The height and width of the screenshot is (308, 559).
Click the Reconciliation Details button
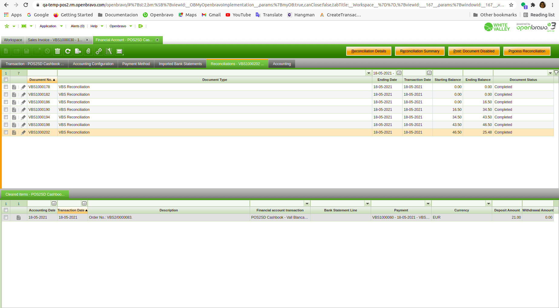coord(369,51)
